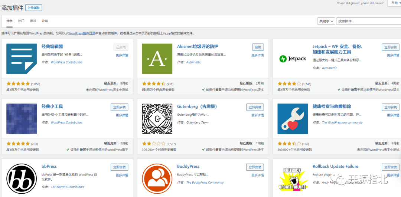Click the 上传插件 button

(x=33, y=8)
